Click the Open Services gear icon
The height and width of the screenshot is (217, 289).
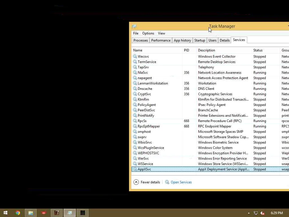click(x=167, y=182)
